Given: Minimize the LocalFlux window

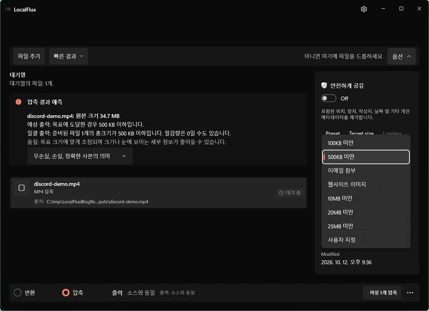Looking at the screenshot, I should (x=383, y=9).
